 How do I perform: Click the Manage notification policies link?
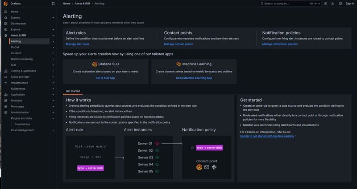(280, 44)
